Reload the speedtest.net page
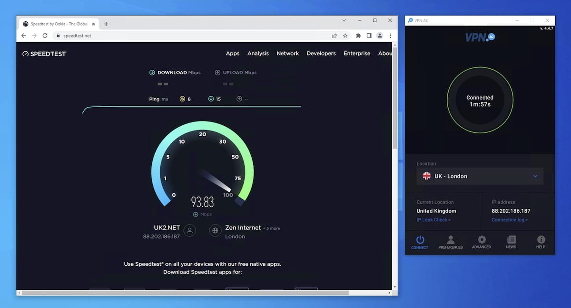The image size is (571, 308). point(45,36)
